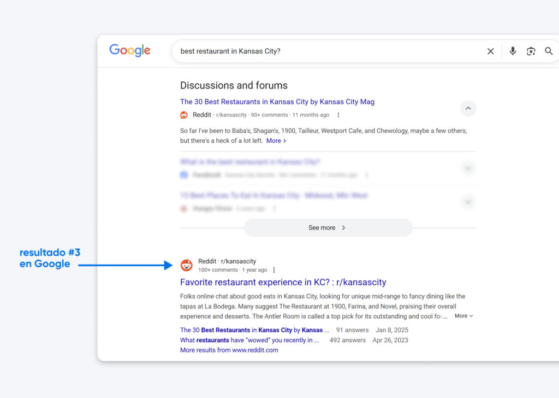Expand the Facebook discussion with its down chevron
559x398 pixels.
468,168
